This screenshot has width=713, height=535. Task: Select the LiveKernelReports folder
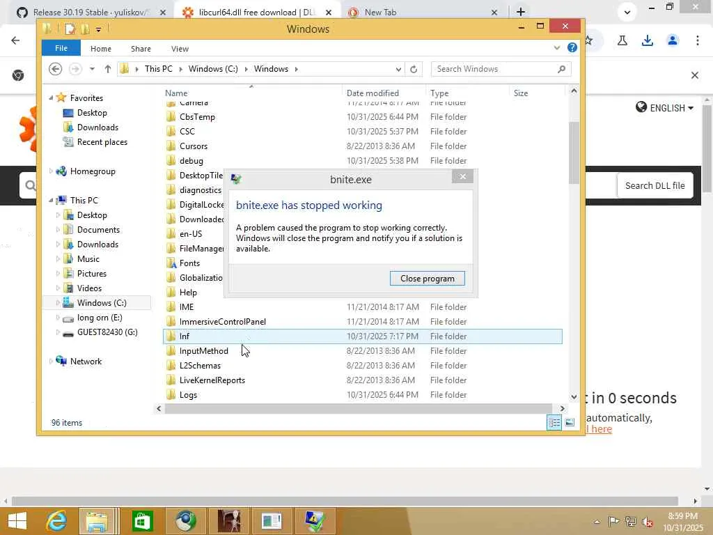click(x=212, y=380)
